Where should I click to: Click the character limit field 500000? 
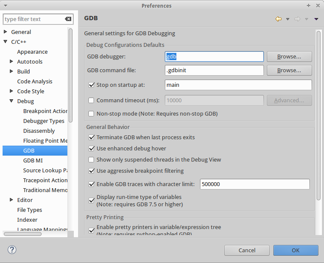tap(255, 184)
